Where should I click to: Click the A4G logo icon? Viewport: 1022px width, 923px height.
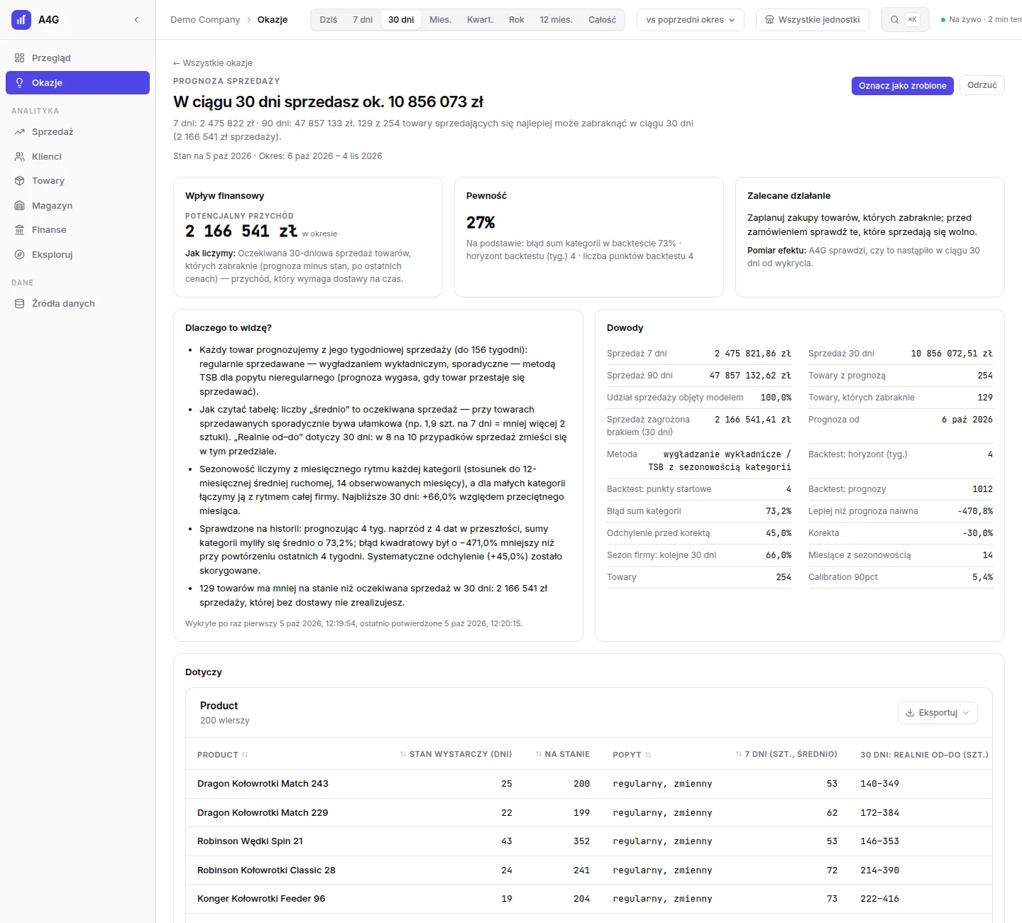click(21, 20)
